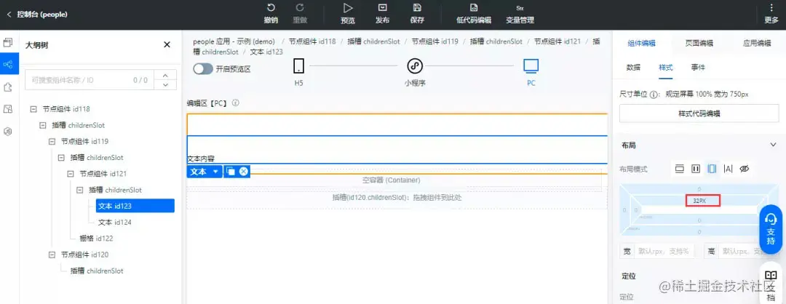Open the 样式 sub-tab

[665, 67]
